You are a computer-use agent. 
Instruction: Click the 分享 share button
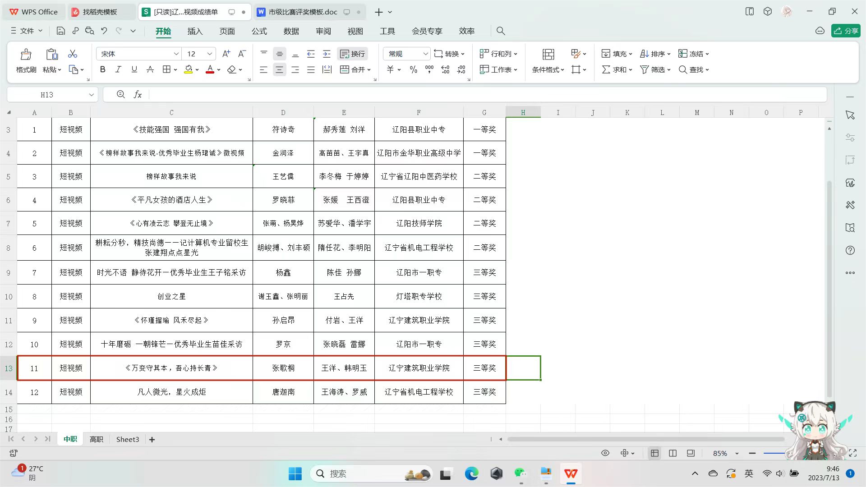846,31
